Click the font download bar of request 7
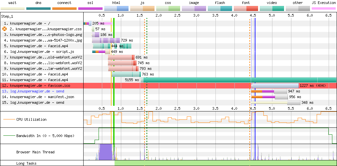The height and width of the screenshot is (166, 337). click(x=121, y=57)
